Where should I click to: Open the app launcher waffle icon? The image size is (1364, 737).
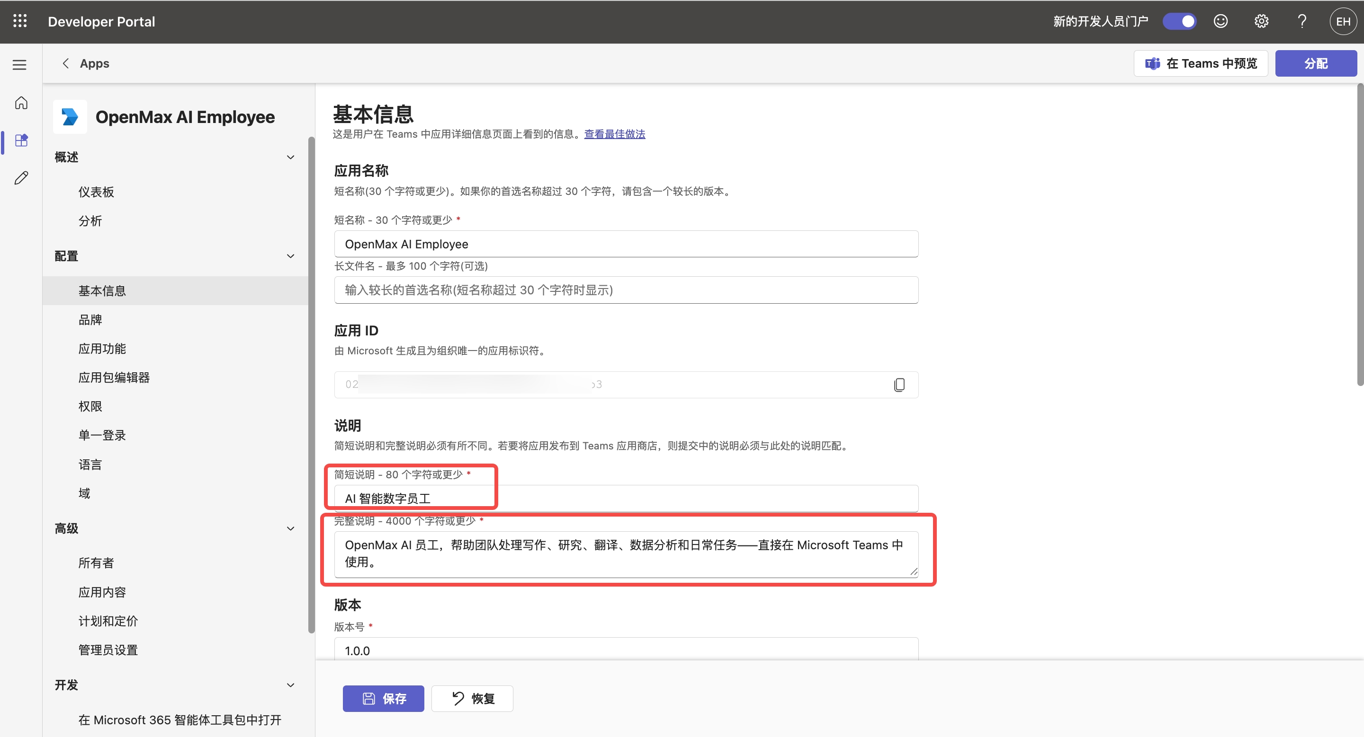20,21
